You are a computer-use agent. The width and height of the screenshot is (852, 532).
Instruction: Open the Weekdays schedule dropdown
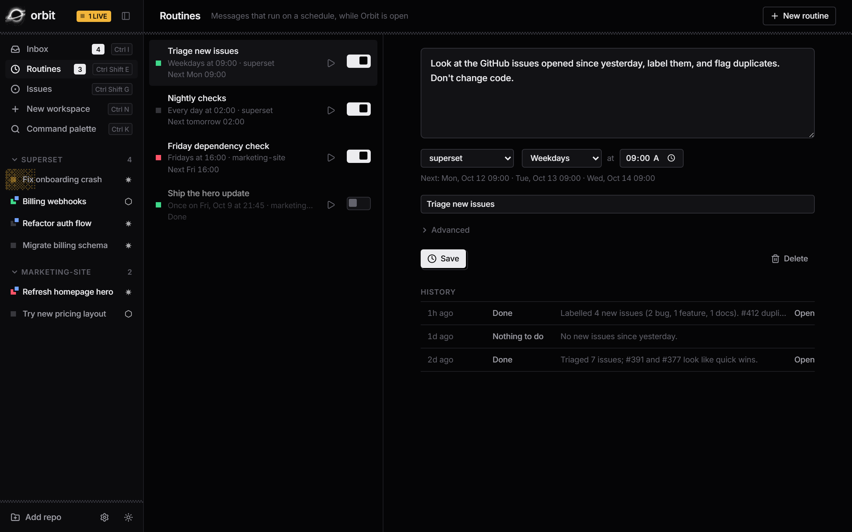click(561, 158)
